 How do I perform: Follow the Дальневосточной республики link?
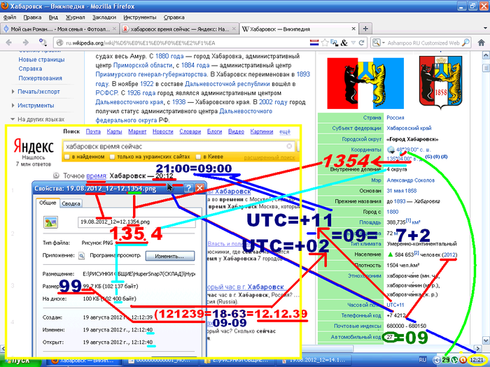point(227,84)
